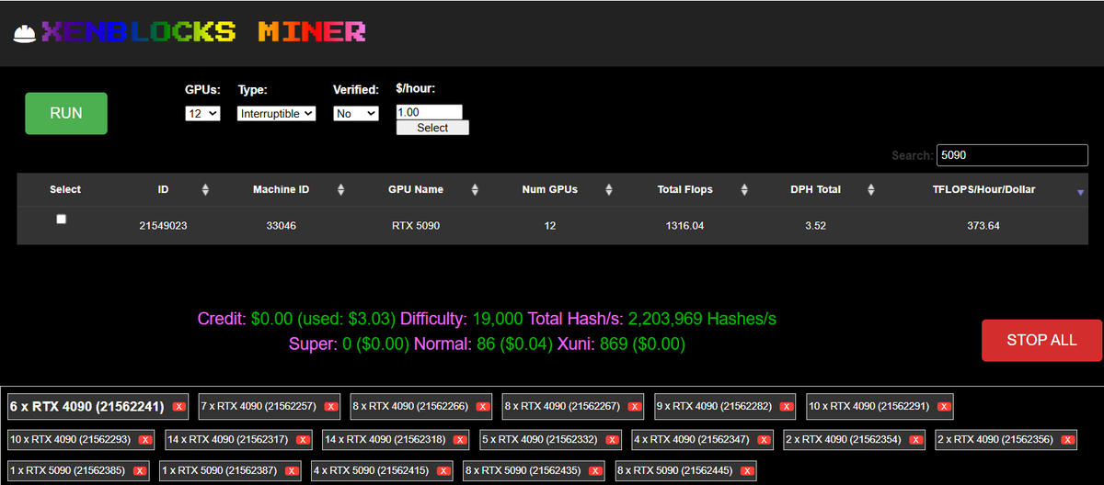Focus the $/hour price input field
The width and height of the screenshot is (1104, 485).
(429, 112)
